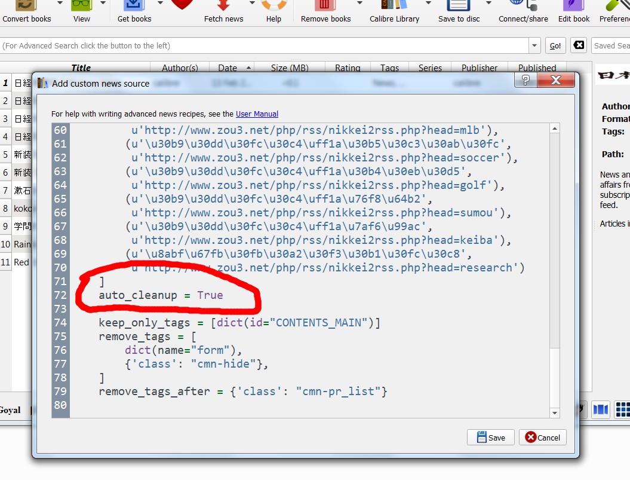
Task: Open the View book tool
Action: pyautogui.click(x=82, y=12)
